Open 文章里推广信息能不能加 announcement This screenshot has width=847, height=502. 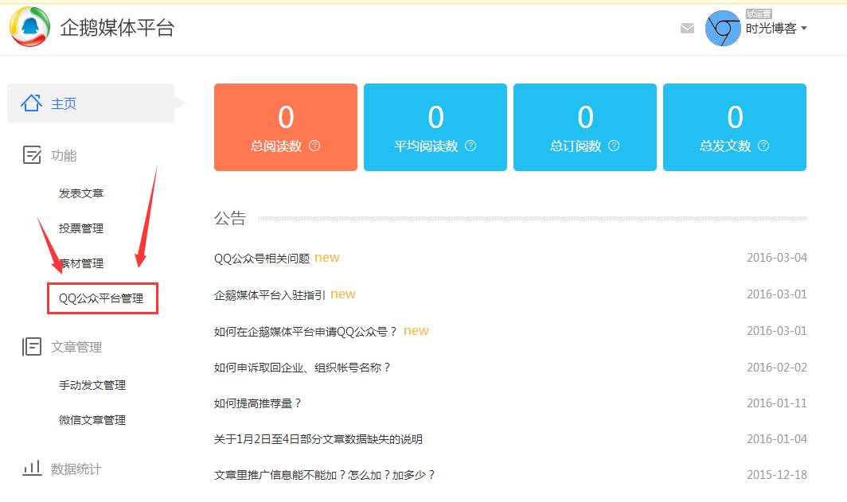[324, 475]
